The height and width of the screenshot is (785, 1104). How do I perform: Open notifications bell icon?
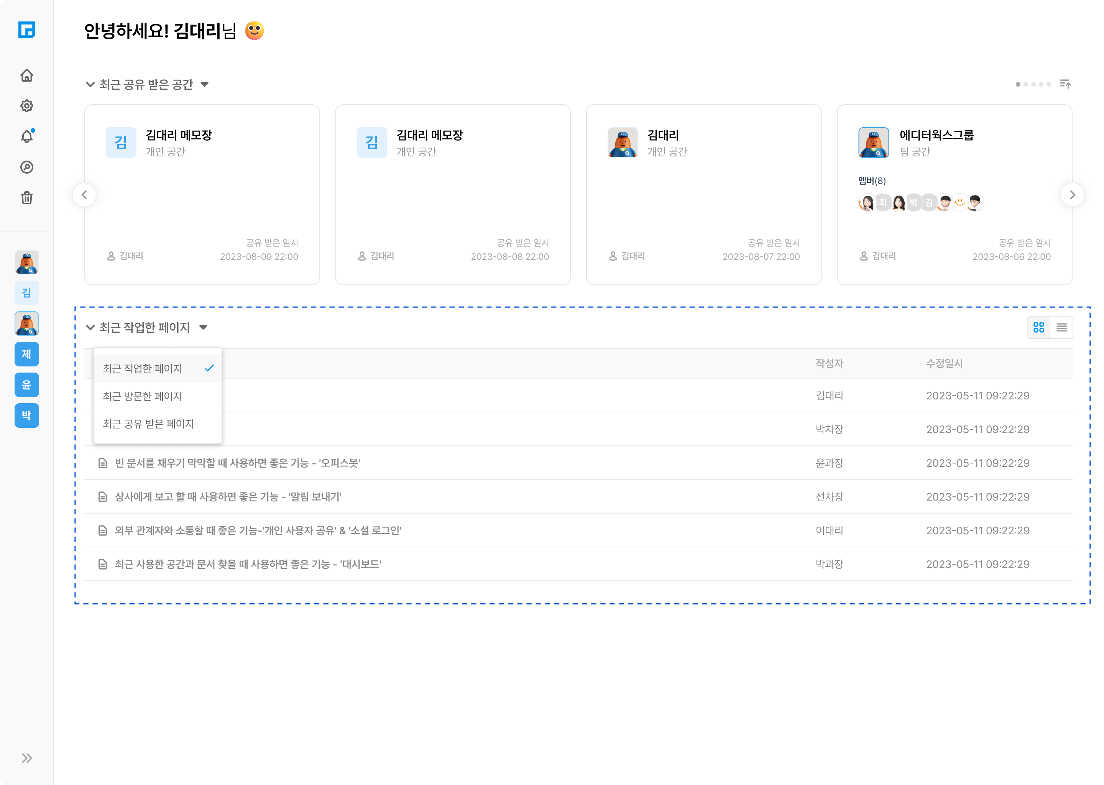click(26, 136)
